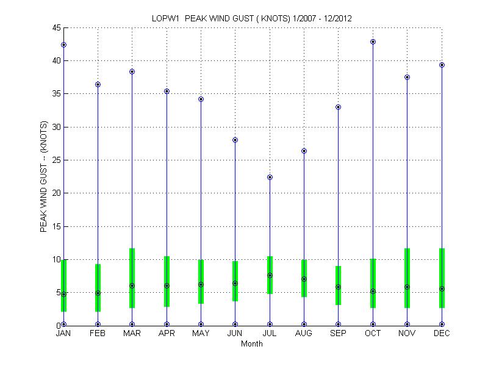Click the y-axis tick value 15
This screenshot has width=488, height=366.
57,226
